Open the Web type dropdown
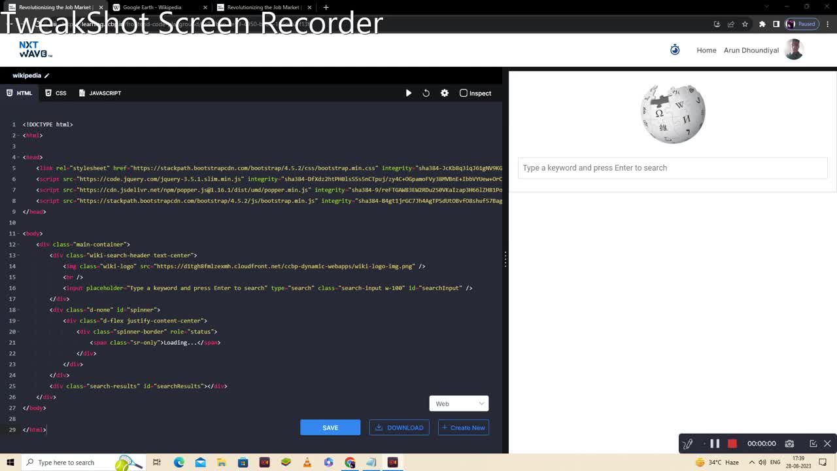The image size is (837, 471). point(458,404)
